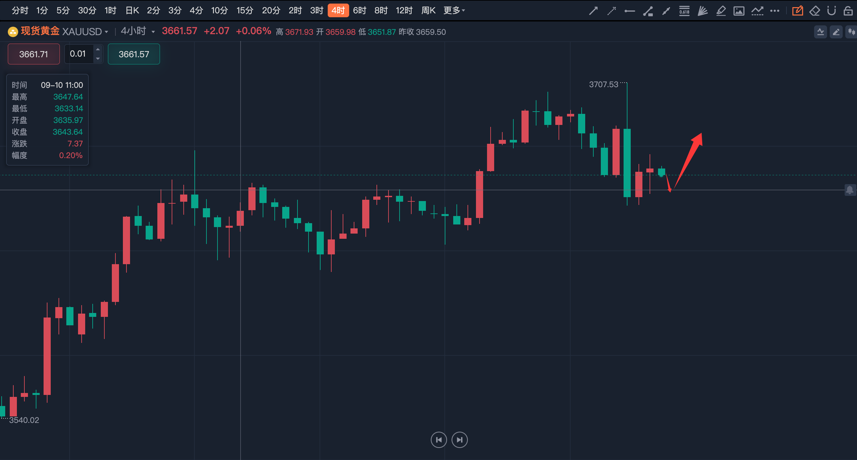The width and height of the screenshot is (857, 460).
Task: Select the dashed arrow drawing tool
Action: 612,11
